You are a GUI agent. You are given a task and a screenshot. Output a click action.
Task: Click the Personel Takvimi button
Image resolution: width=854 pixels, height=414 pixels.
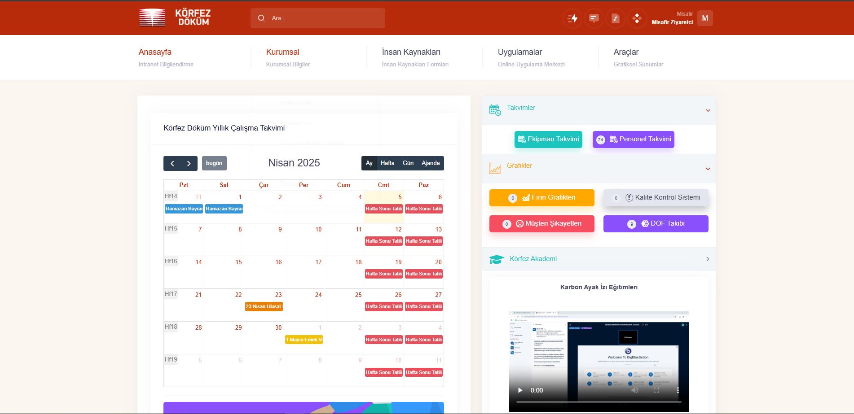tap(633, 139)
